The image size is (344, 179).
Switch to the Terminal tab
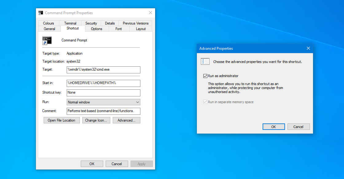tap(70, 23)
